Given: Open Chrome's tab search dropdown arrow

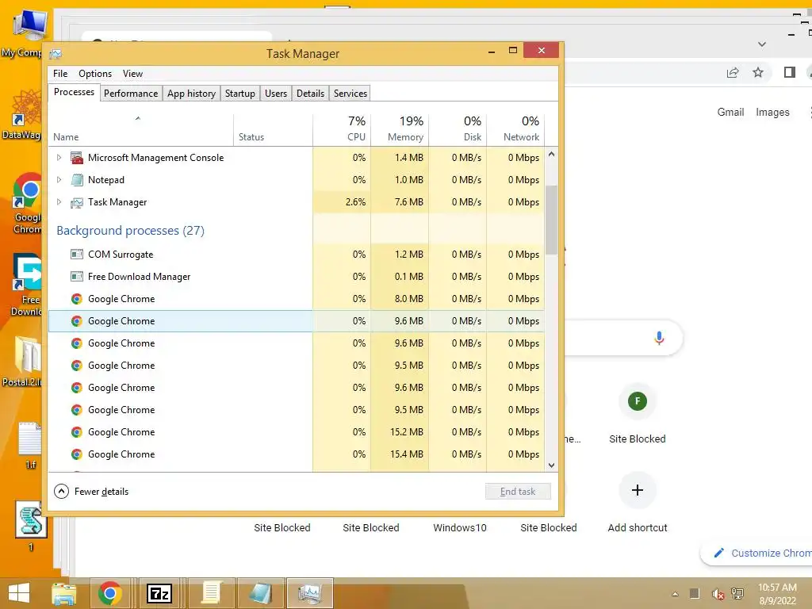Looking at the screenshot, I should (762, 44).
